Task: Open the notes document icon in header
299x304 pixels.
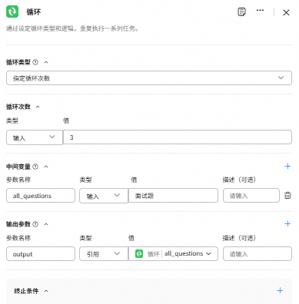Action: point(241,12)
